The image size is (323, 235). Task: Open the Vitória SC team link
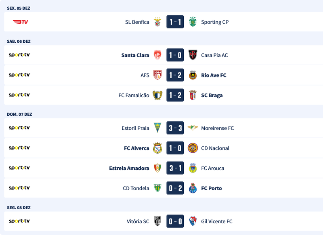pyautogui.click(x=138, y=221)
